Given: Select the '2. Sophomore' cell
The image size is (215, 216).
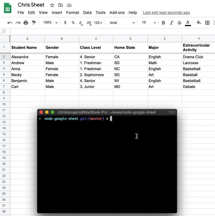Looking at the screenshot, I should (x=96, y=75).
